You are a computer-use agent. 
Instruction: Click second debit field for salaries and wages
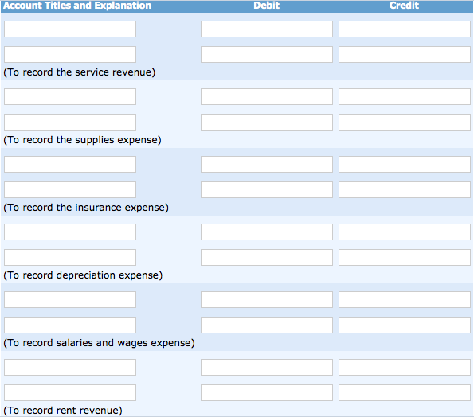click(x=267, y=325)
